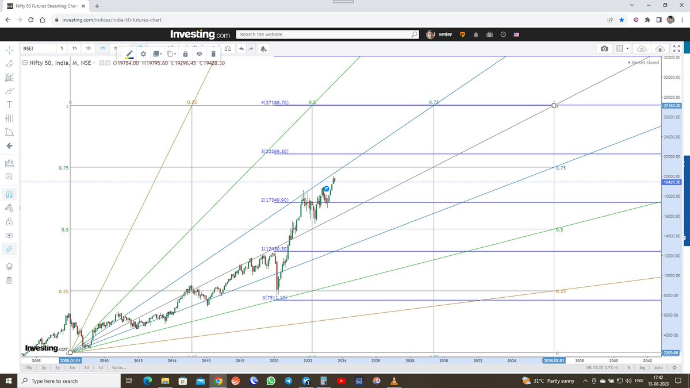Open the Go to... date dialog
This screenshot has height=388, width=690.
[119, 367]
